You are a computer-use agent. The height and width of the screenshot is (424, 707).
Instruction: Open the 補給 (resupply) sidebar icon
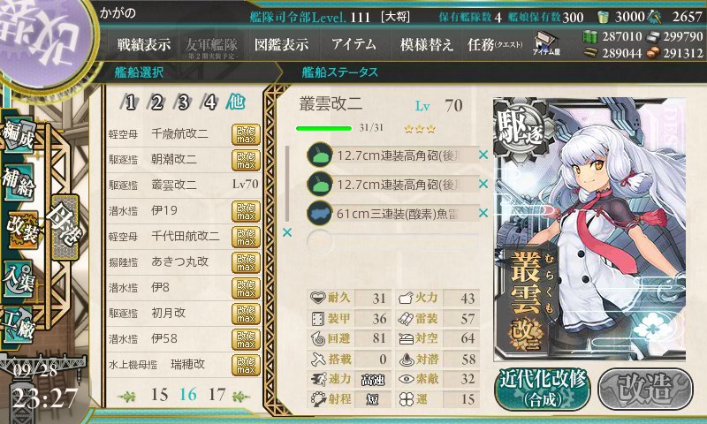point(19,181)
